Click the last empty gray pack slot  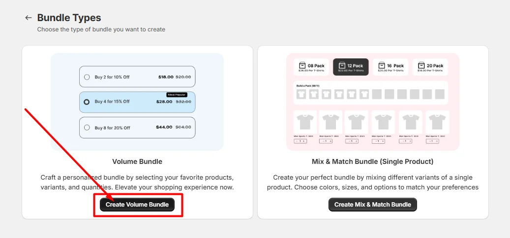click(440, 95)
